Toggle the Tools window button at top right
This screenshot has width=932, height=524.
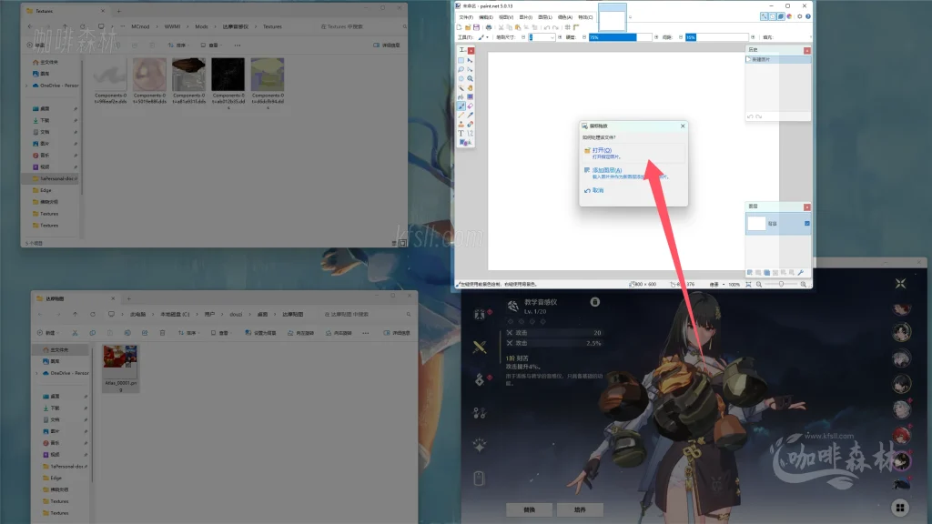coord(765,16)
